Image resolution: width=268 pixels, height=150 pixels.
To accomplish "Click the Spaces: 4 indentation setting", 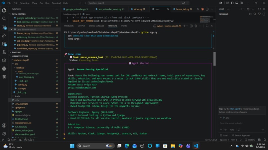I will 224,140.
